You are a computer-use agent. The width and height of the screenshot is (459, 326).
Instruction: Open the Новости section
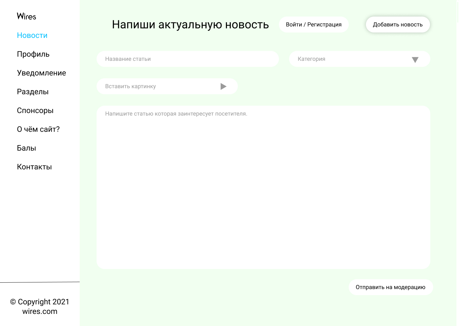coord(32,35)
